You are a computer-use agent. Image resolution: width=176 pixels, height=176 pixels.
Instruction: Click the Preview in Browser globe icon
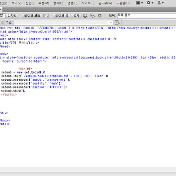(x=85, y=16)
